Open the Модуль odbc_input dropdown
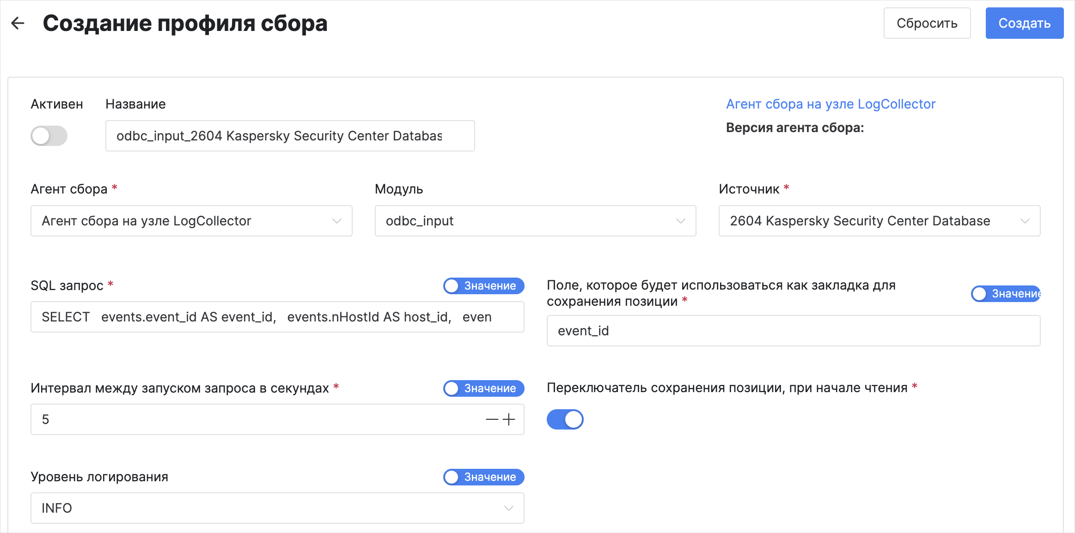The height and width of the screenshot is (533, 1075). point(535,221)
